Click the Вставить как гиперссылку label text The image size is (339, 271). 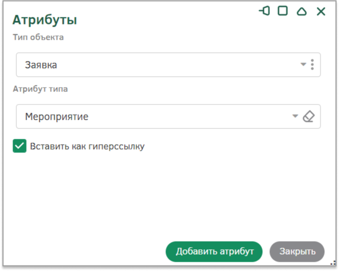(87, 146)
